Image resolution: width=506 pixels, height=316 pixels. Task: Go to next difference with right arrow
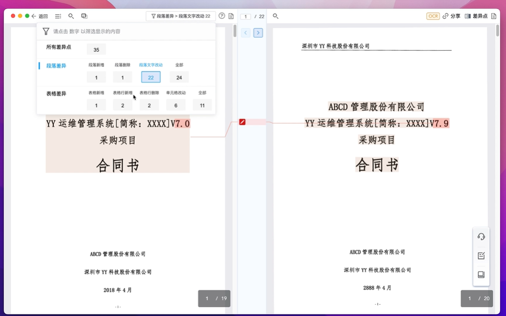coord(258,33)
